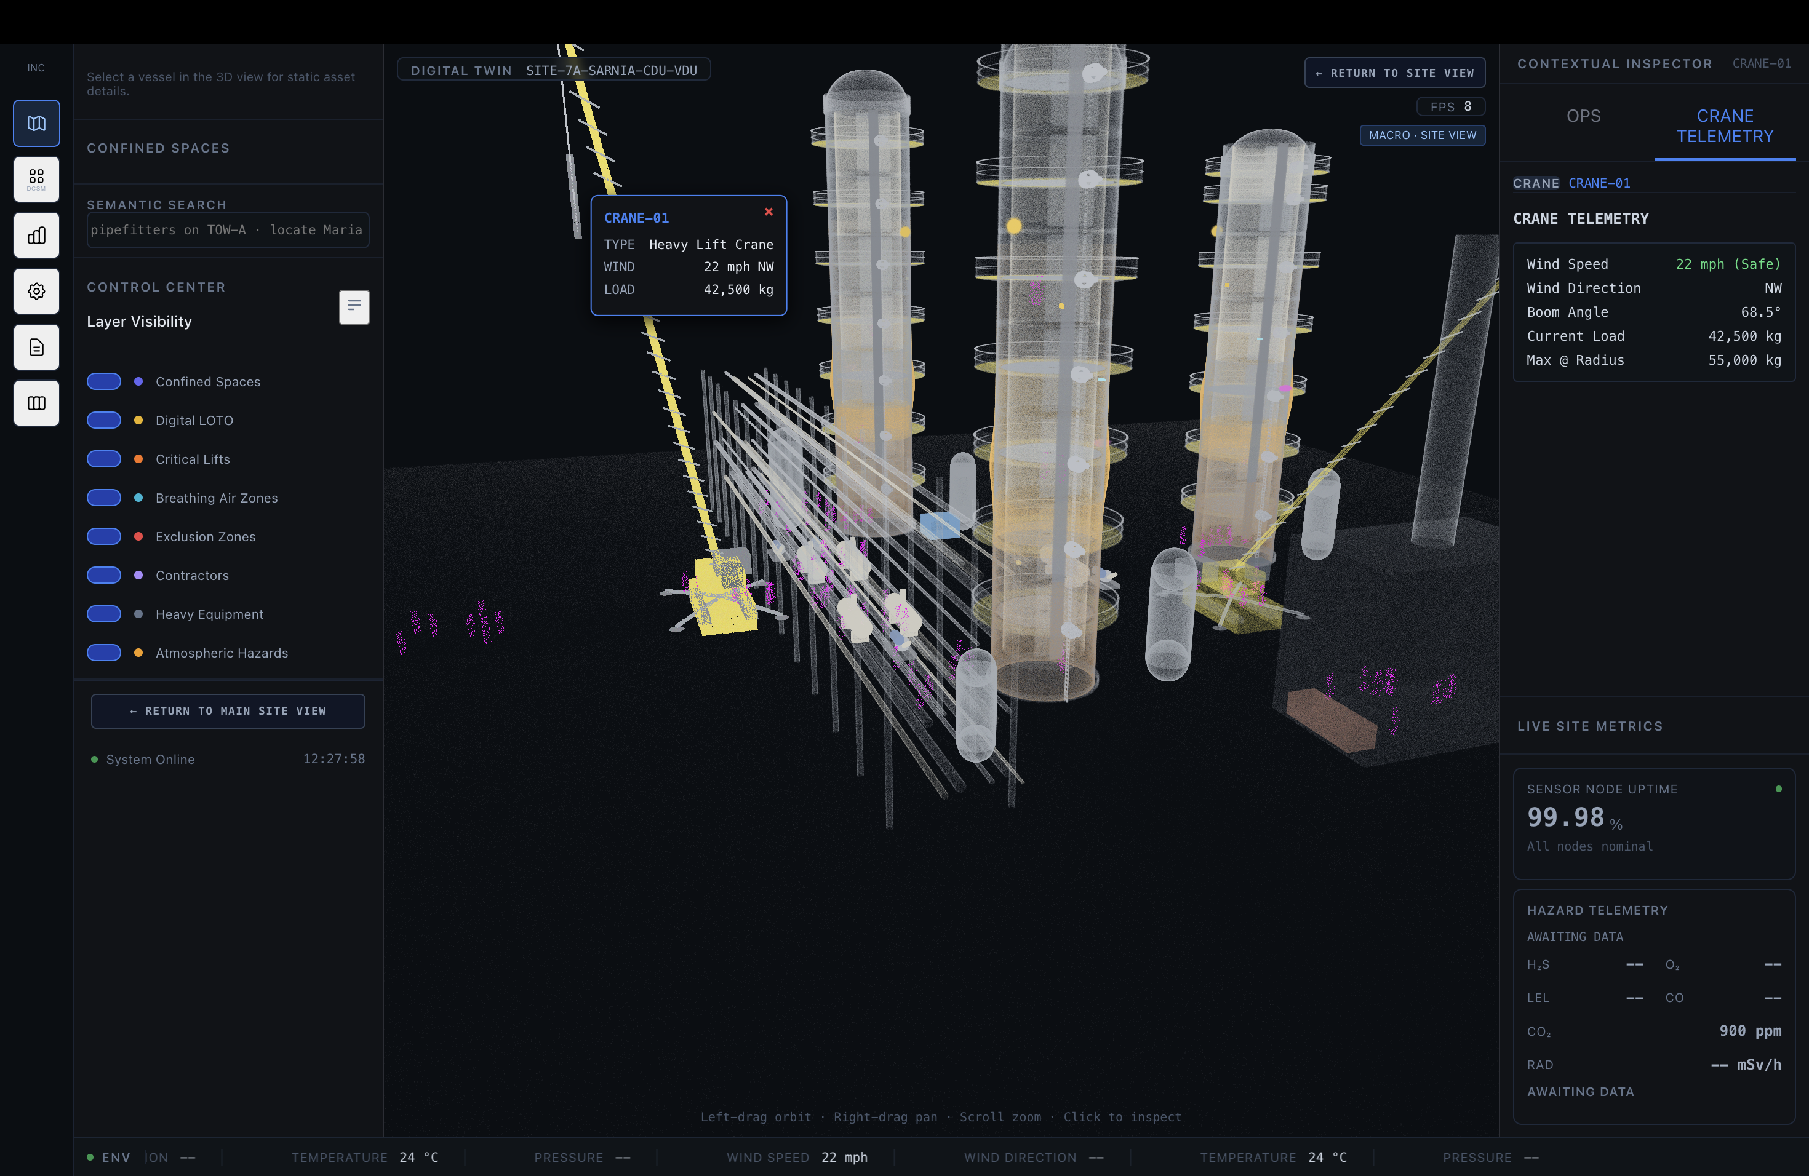
Task: Focus the semantic search input field
Action: click(228, 230)
